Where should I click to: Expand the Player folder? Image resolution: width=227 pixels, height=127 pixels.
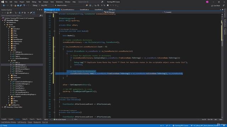coord(9,75)
